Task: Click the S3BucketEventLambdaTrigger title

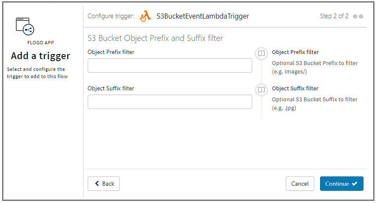Action: pos(203,16)
